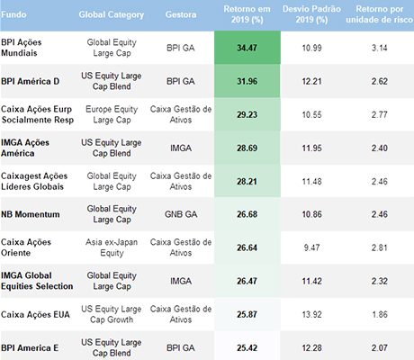Click IMGA in IMGA Ações América row
This screenshot has height=360, width=414.
[x=181, y=148]
